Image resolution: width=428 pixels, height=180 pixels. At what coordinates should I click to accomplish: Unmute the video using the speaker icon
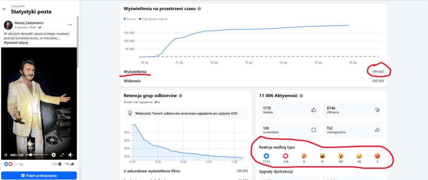(71, 155)
